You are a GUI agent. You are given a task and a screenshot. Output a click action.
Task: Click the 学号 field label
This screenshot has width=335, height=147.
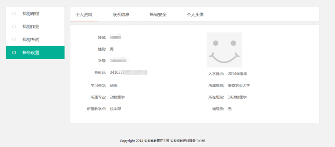102,61
